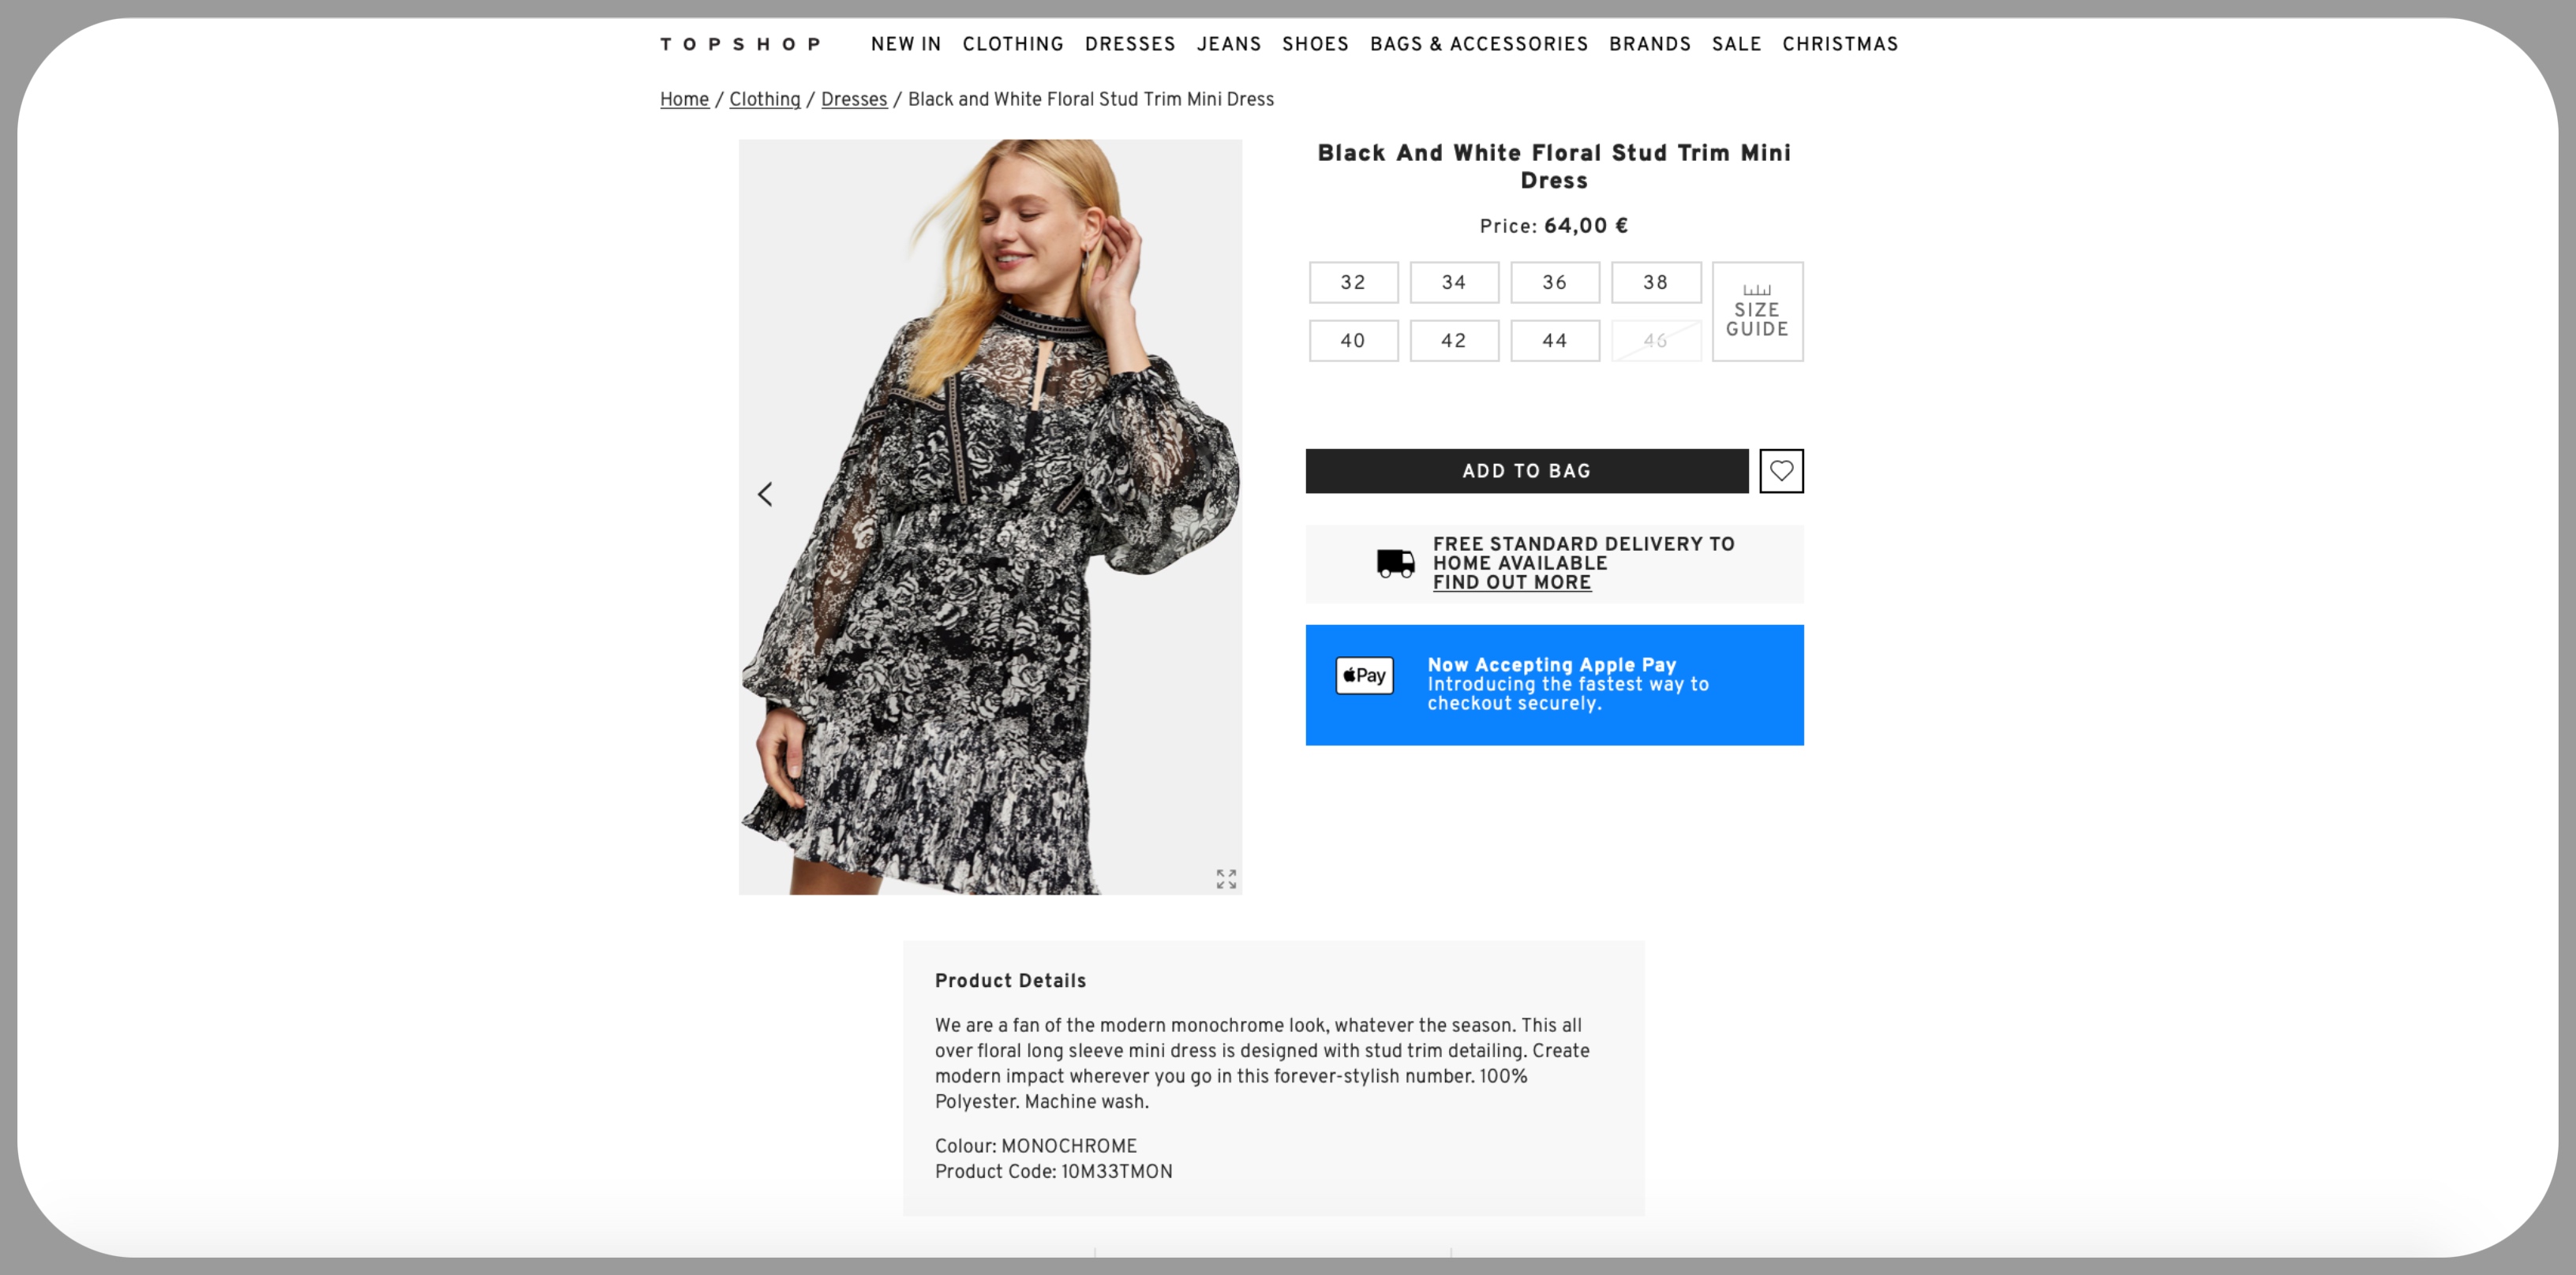2576x1275 pixels.
Task: Choose size 42
Action: 1454,341
